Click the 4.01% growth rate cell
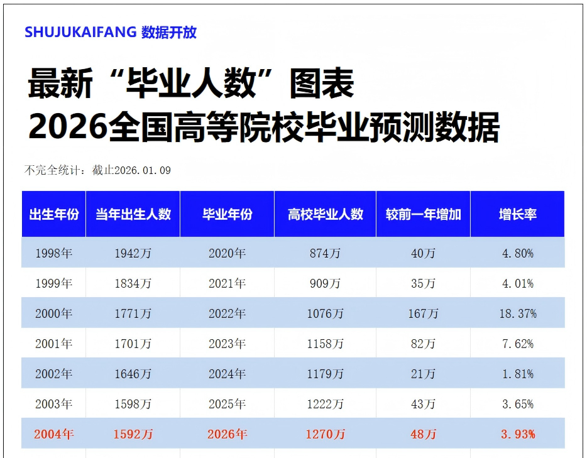587x458 pixels. pyautogui.click(x=518, y=283)
